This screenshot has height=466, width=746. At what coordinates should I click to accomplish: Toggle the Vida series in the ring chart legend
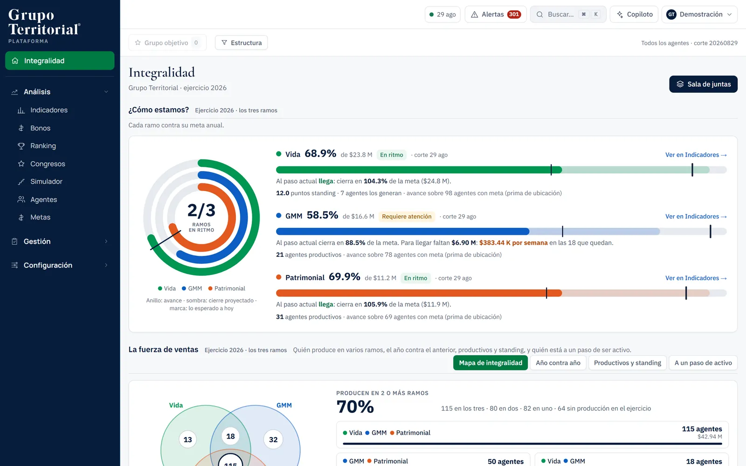pyautogui.click(x=166, y=288)
